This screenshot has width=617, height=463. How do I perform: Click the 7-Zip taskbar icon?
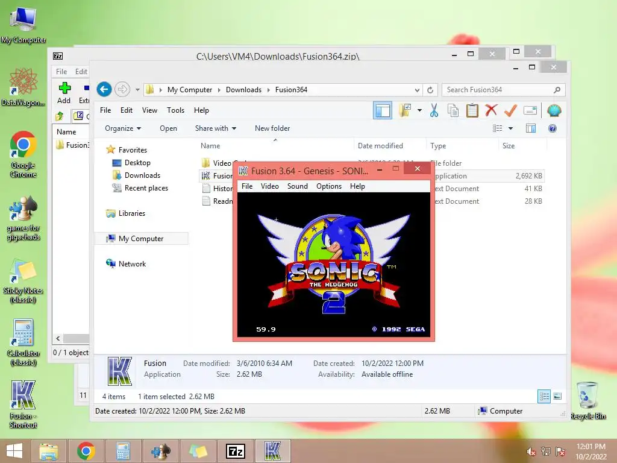236,451
